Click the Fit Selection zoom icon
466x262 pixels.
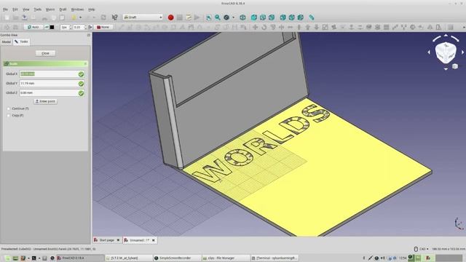pyautogui.click(x=218, y=17)
